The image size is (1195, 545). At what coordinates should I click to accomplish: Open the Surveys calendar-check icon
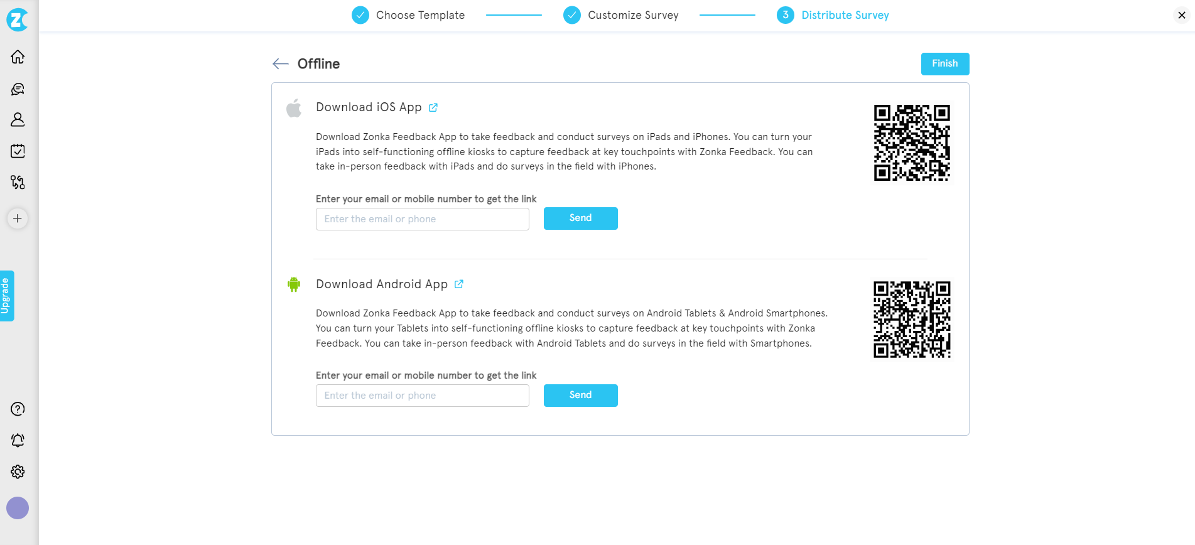point(18,151)
